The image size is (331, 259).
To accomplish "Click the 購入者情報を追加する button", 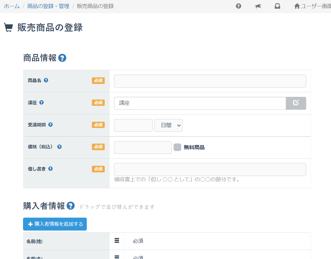I will tap(55, 224).
